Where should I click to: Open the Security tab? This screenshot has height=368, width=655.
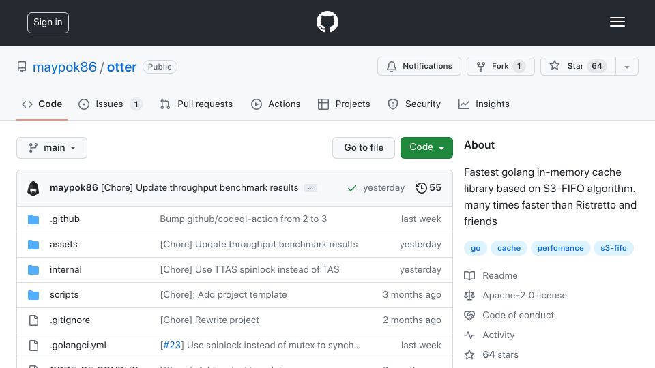(414, 104)
